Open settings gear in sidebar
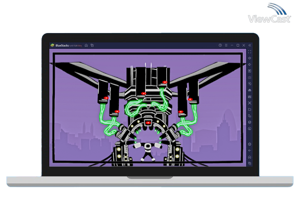This screenshot has width=297, height=204. coord(250,144)
